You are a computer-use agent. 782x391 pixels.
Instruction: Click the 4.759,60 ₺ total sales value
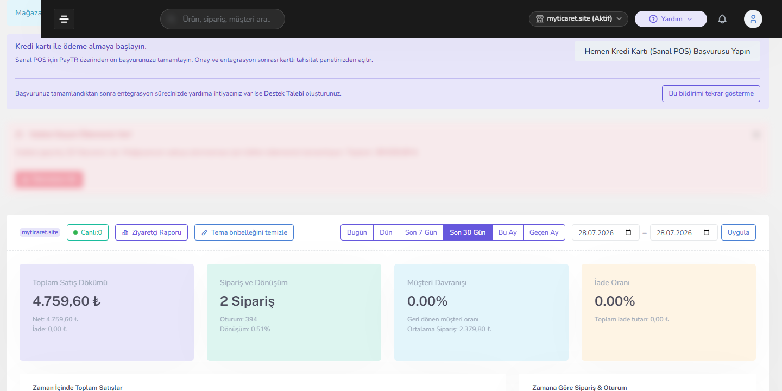(x=67, y=301)
